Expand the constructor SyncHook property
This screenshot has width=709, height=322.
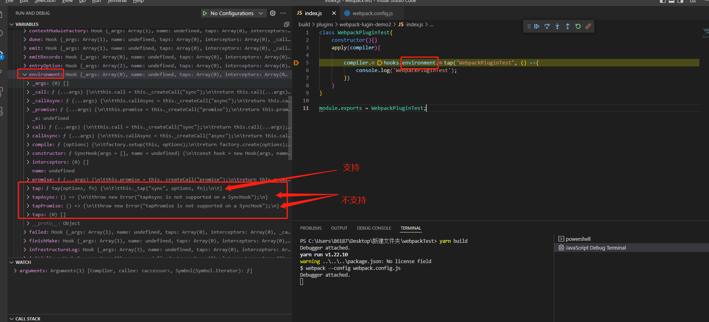pyautogui.click(x=28, y=153)
